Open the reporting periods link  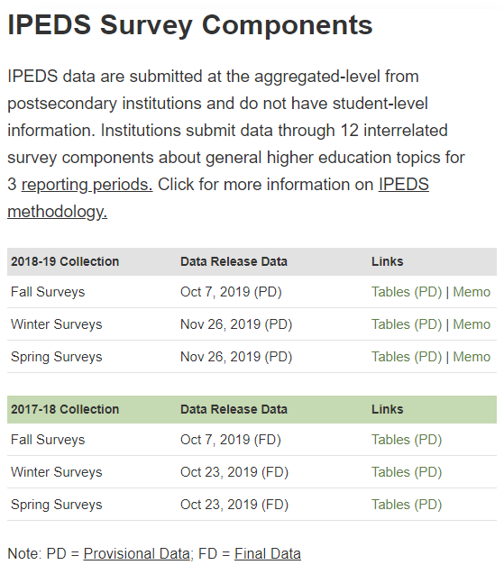tap(87, 185)
